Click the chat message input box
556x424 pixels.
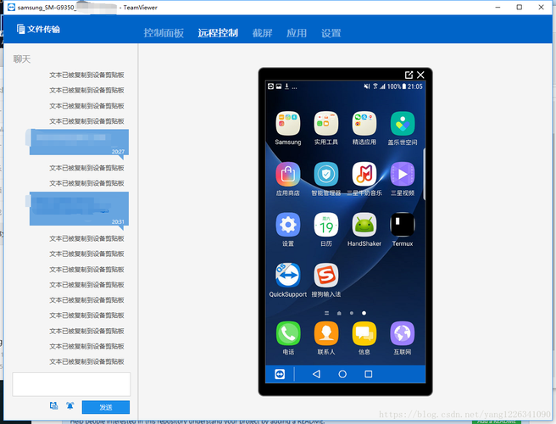[x=71, y=384]
